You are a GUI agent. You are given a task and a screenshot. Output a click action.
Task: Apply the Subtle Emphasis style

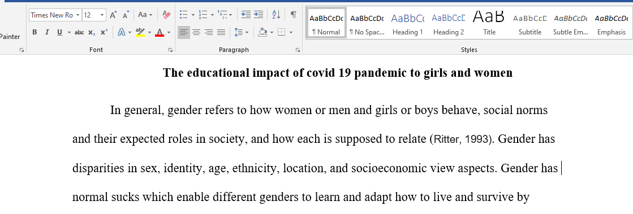coord(571,23)
